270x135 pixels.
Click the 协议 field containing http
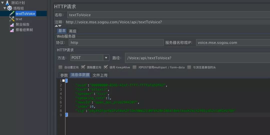(x=116, y=43)
